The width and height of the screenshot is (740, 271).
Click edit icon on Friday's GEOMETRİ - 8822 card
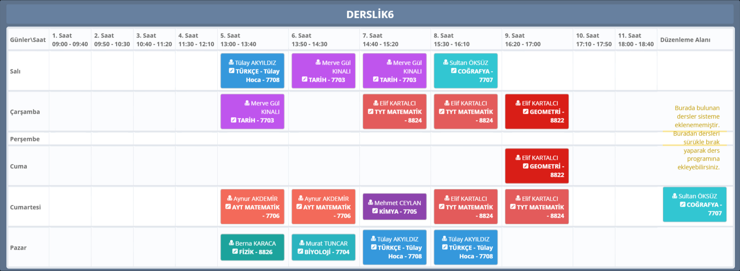526,166
